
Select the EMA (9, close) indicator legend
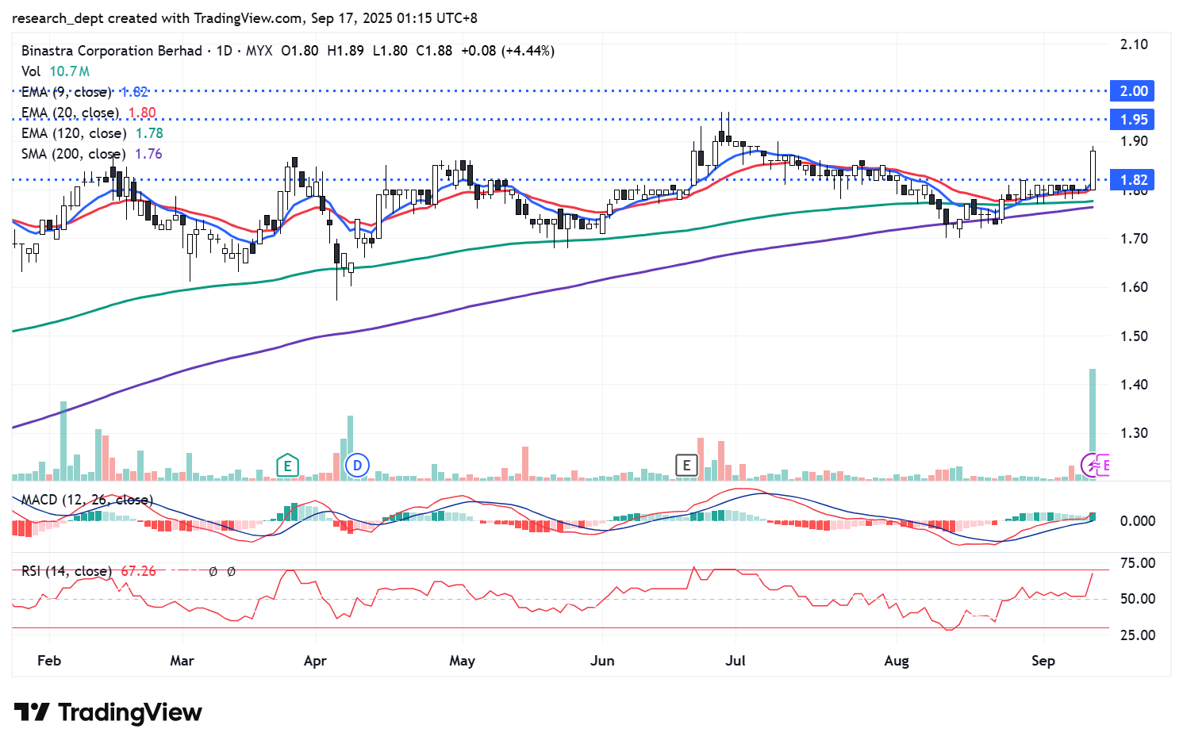point(67,92)
